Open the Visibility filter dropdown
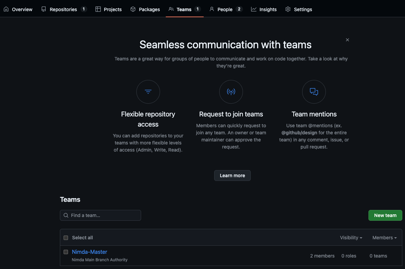405x269 pixels. click(351, 238)
